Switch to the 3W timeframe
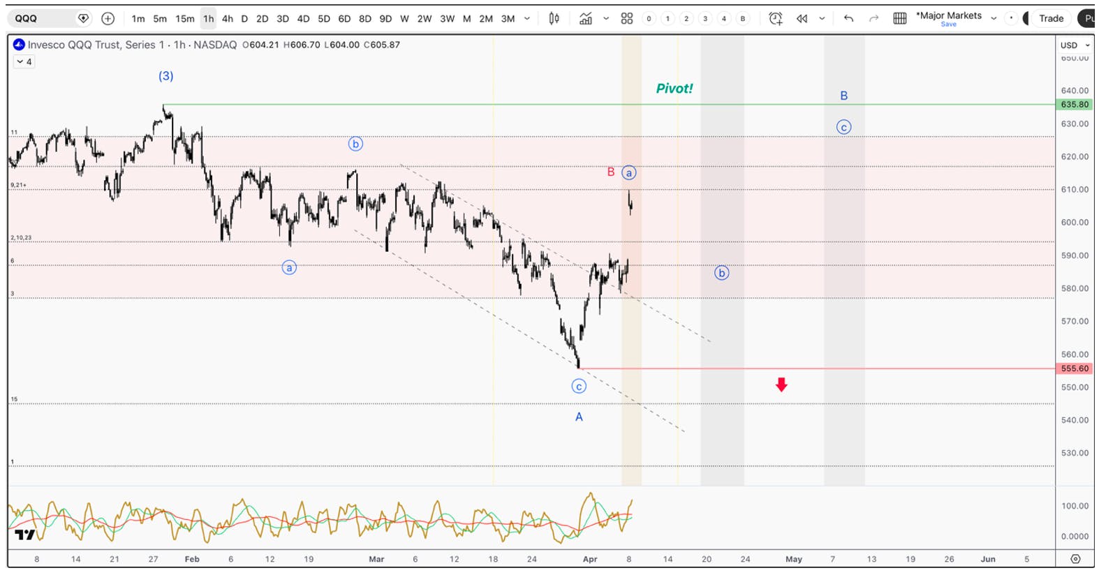Image resolution: width=1099 pixels, height=575 pixels. click(448, 19)
